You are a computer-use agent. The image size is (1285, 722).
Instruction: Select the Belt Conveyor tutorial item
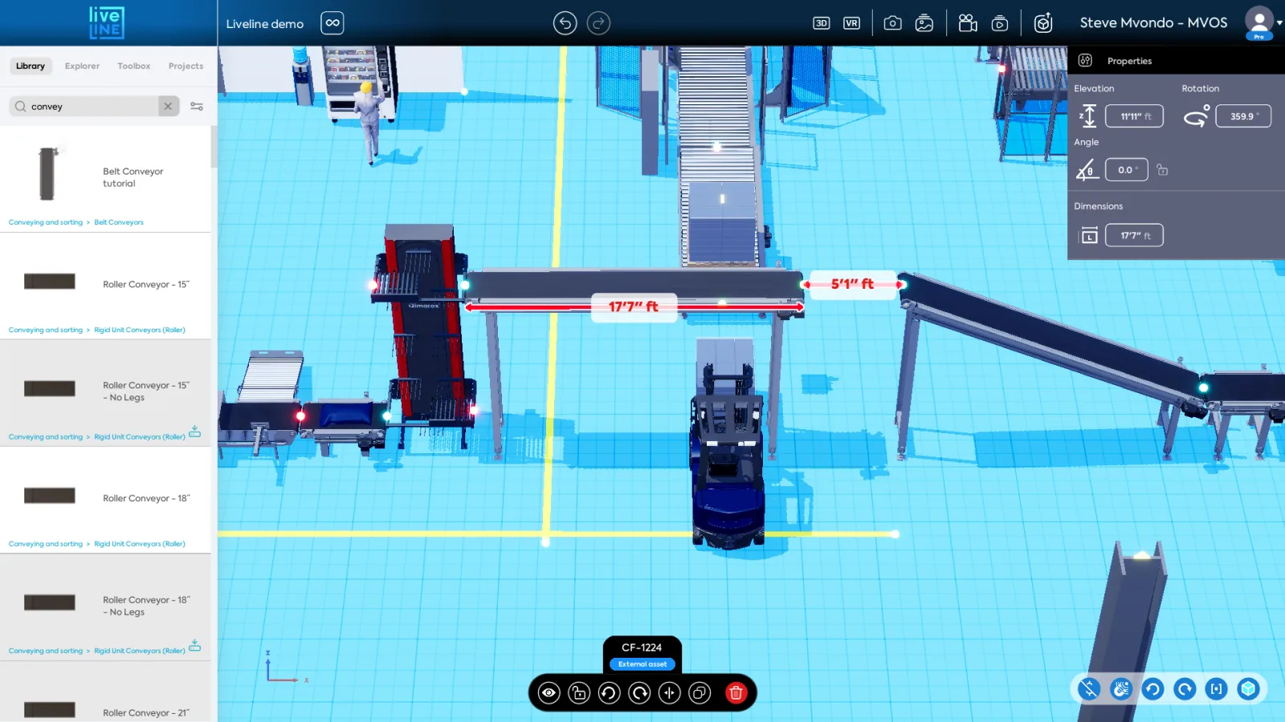(x=105, y=177)
